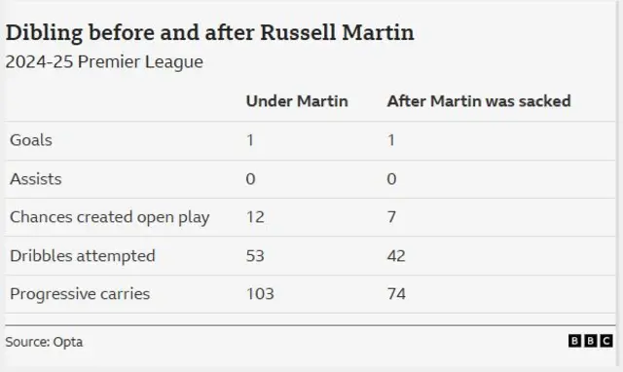Click the 'Goals' row label
The image size is (623, 372).
pyautogui.click(x=31, y=140)
